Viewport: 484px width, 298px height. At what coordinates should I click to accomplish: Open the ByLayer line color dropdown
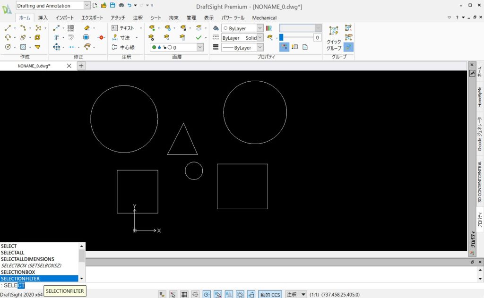point(259,28)
